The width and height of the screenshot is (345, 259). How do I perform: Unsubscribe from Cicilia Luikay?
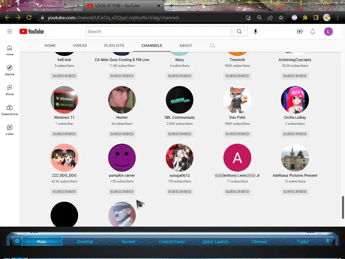[295, 134]
